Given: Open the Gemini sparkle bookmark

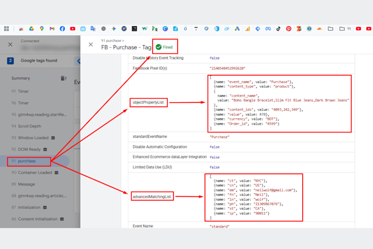Looking at the screenshot, I should (114, 29).
